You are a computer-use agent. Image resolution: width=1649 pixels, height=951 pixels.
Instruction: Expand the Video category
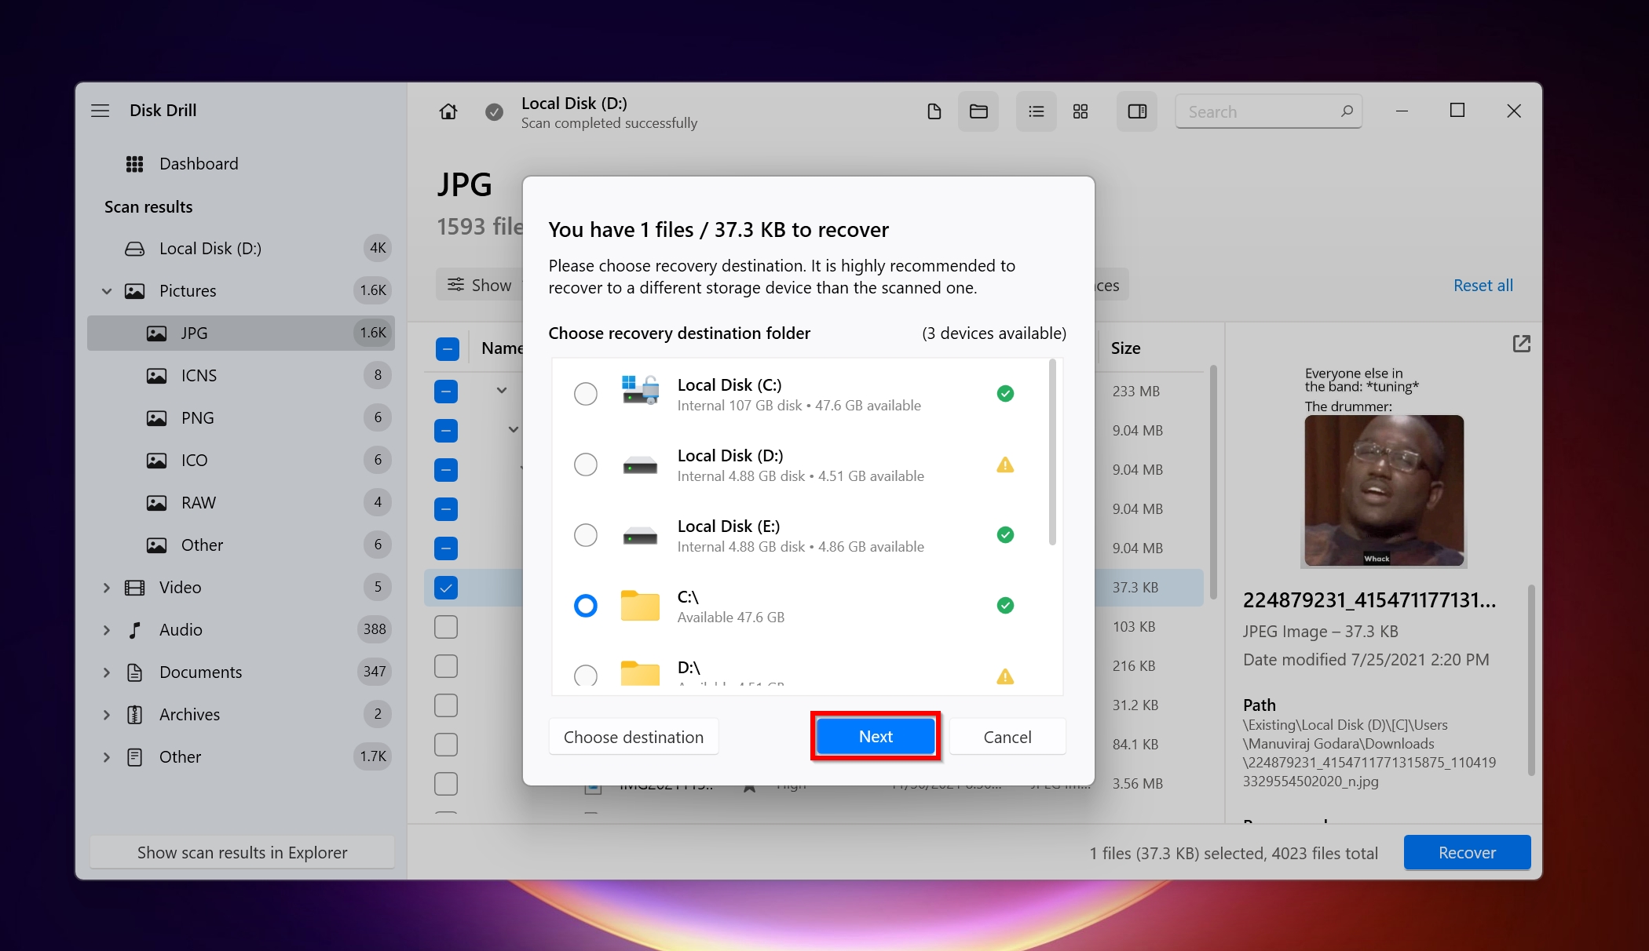[x=107, y=588]
